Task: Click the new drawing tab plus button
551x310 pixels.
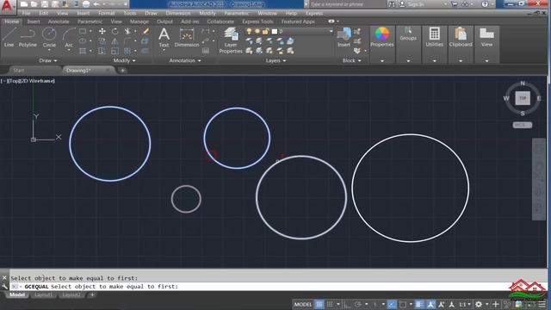Action: coord(122,71)
